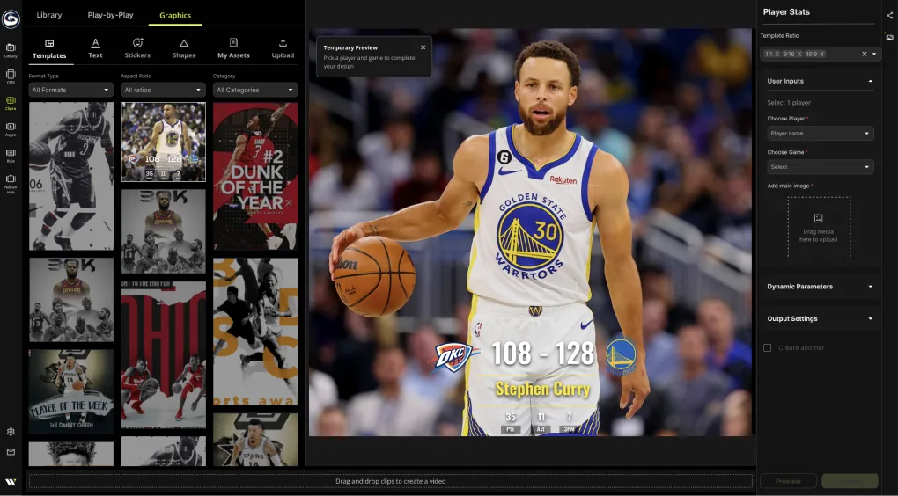Click the green button next to Preview
Viewport: 898px width, 496px height.
(x=850, y=481)
